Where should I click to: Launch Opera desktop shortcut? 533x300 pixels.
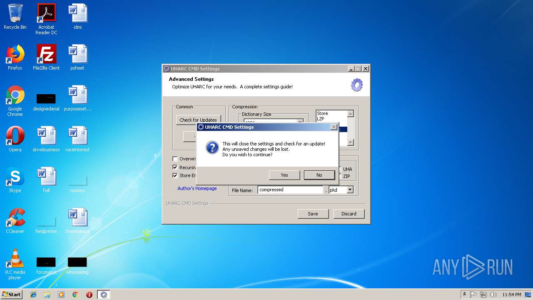[15, 139]
